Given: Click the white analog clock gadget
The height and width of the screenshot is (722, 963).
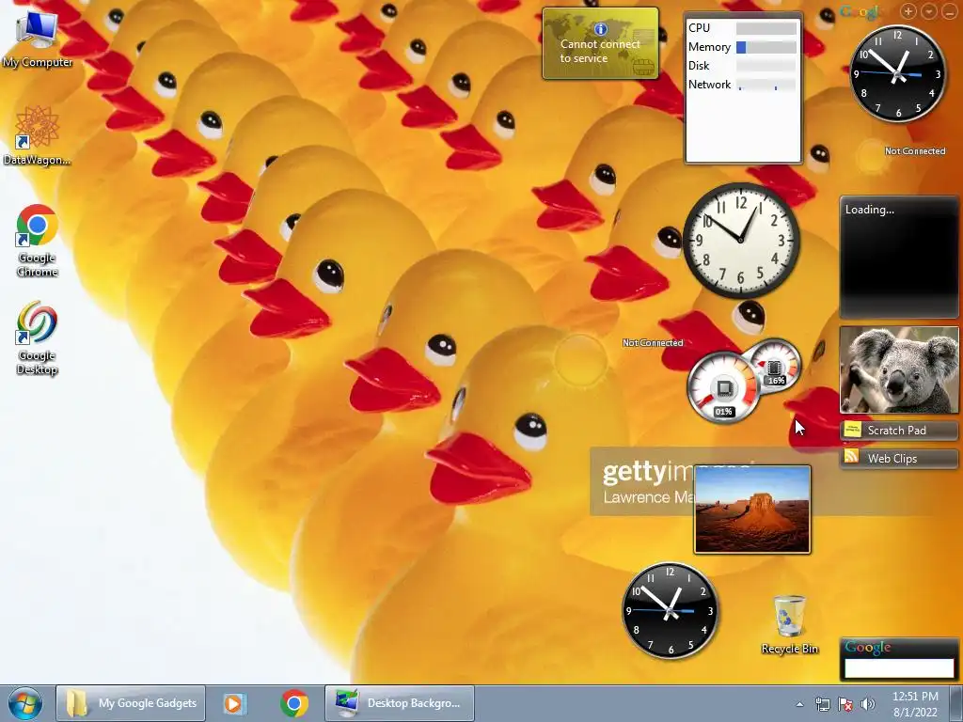Looking at the screenshot, I should point(741,240).
